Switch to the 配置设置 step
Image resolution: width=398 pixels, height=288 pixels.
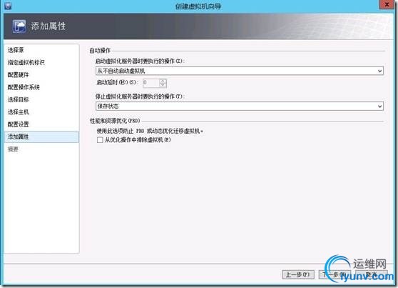tap(19, 124)
